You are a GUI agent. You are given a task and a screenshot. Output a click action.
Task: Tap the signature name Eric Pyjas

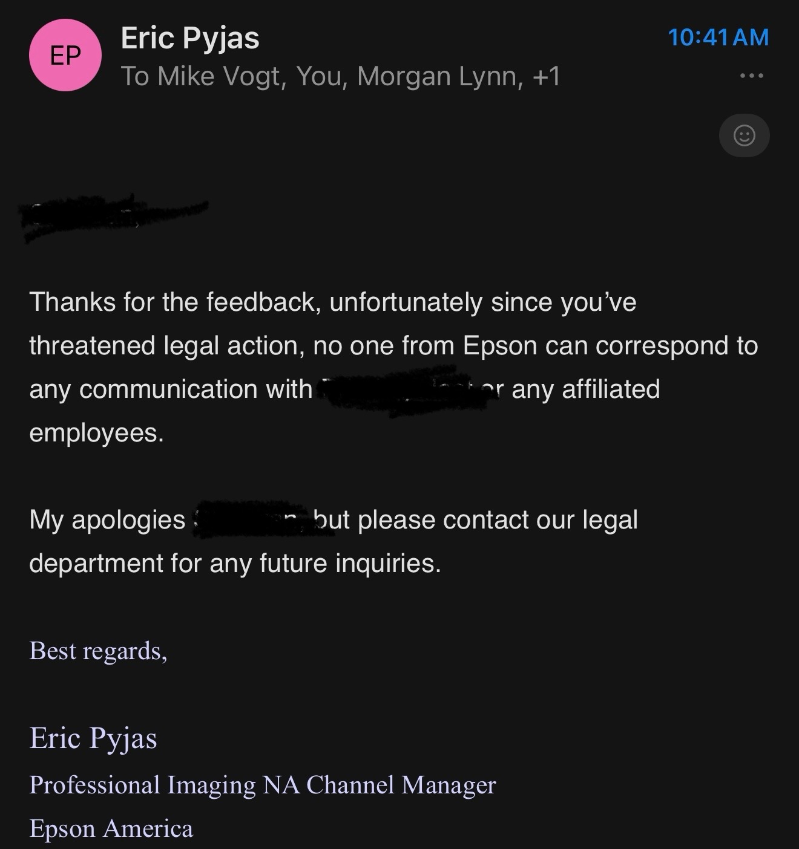[93, 738]
